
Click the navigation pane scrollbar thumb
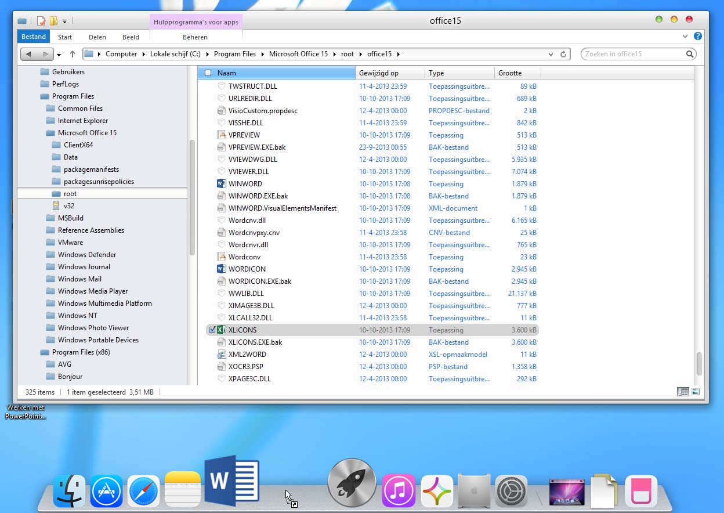coord(192,197)
